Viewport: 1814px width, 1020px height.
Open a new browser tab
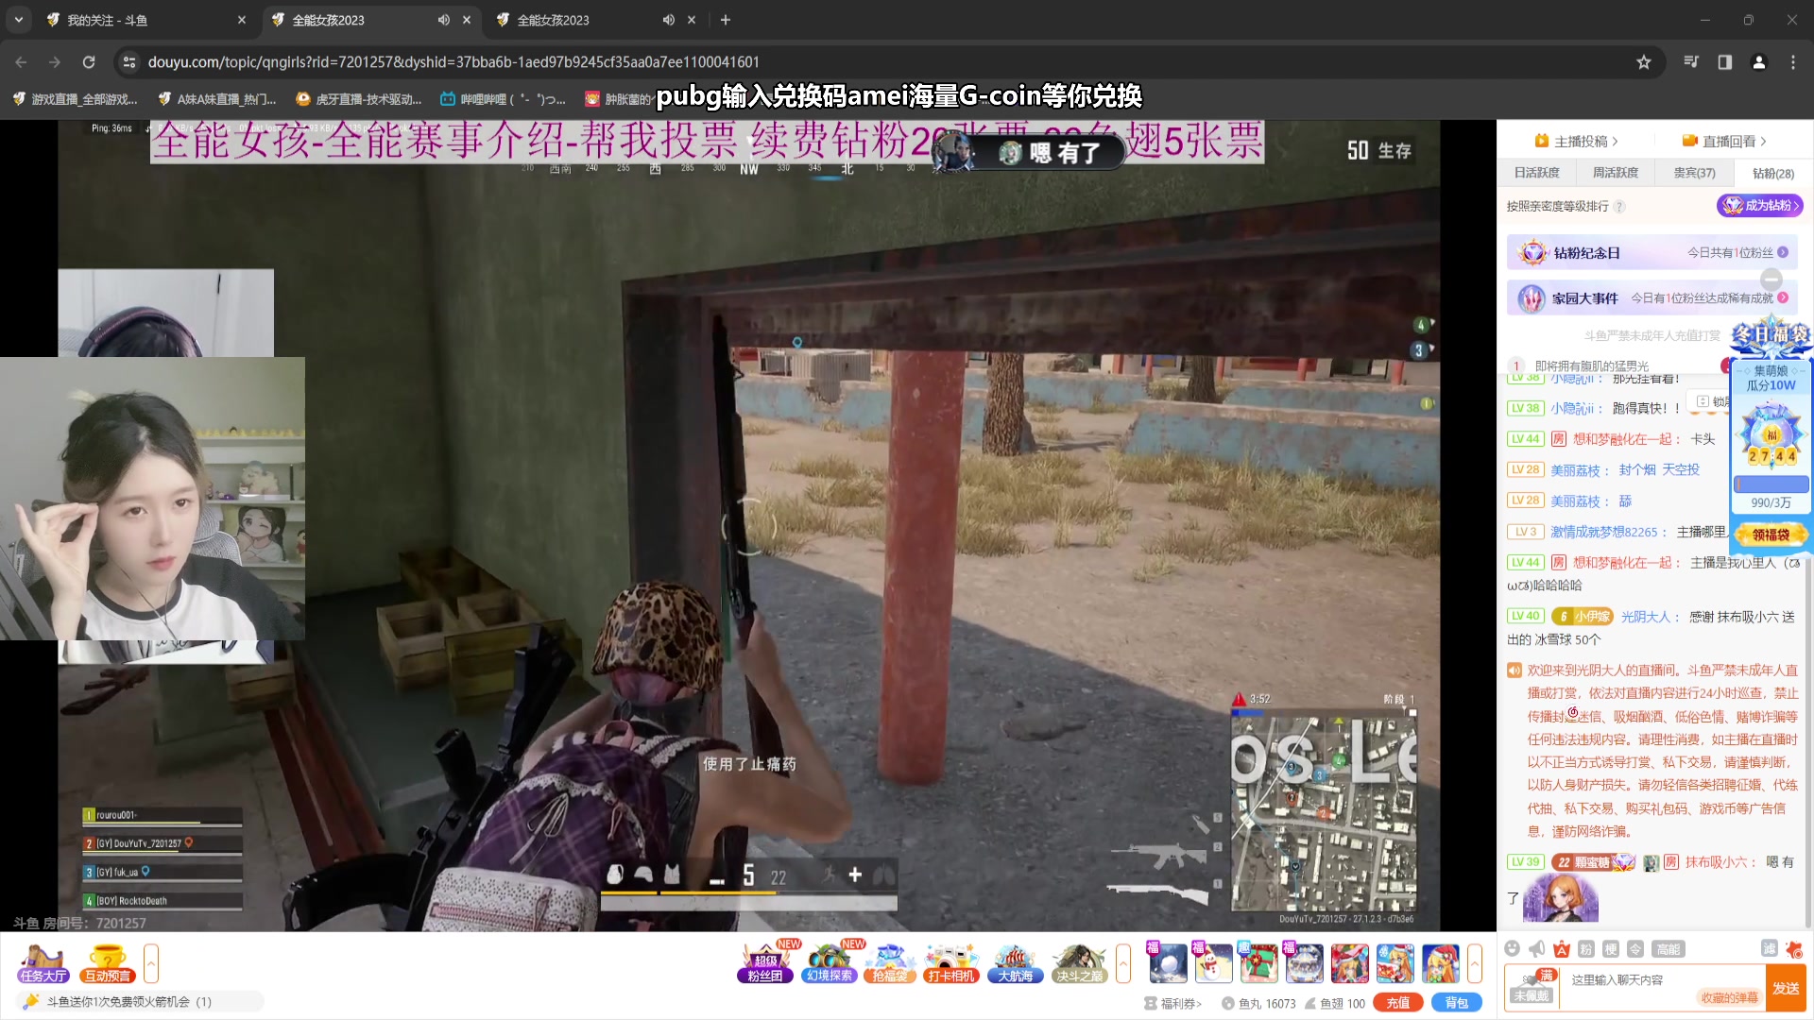[726, 20]
